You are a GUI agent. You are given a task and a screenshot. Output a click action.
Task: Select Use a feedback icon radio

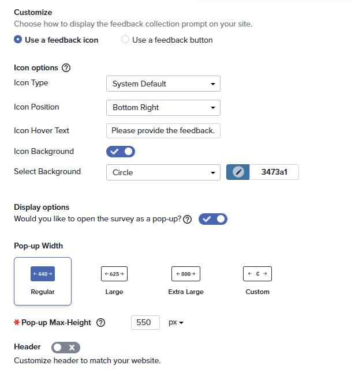(18, 40)
